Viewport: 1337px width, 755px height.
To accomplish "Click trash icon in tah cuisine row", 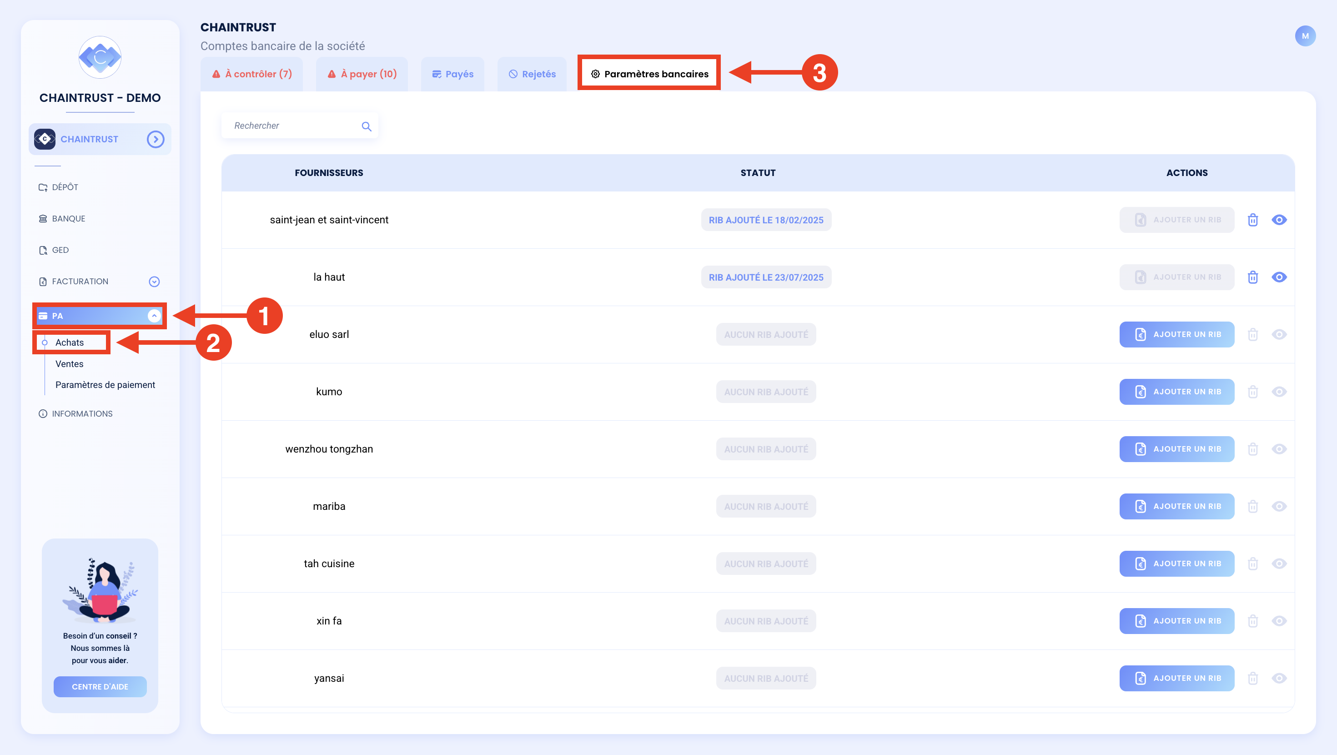I will pos(1252,564).
